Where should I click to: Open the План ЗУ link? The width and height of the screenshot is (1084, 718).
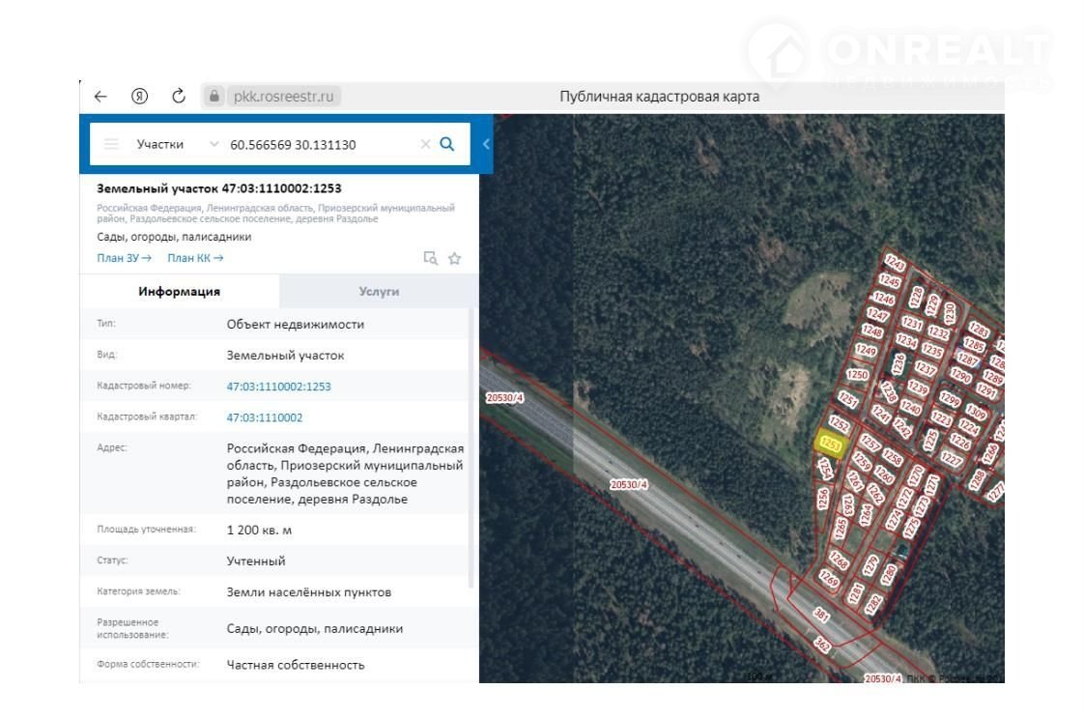tap(125, 258)
